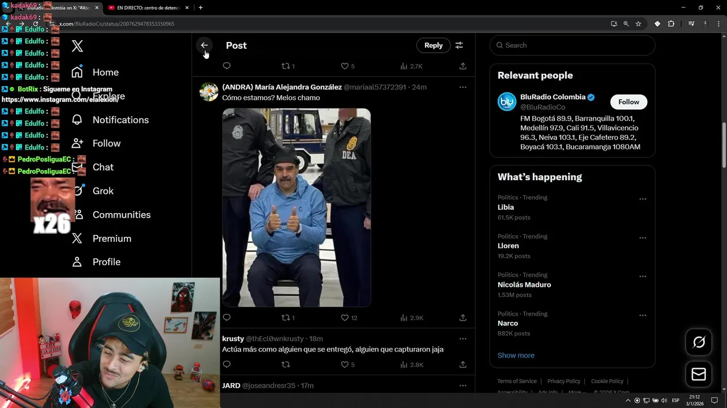Go to Home in sidebar

(106, 73)
